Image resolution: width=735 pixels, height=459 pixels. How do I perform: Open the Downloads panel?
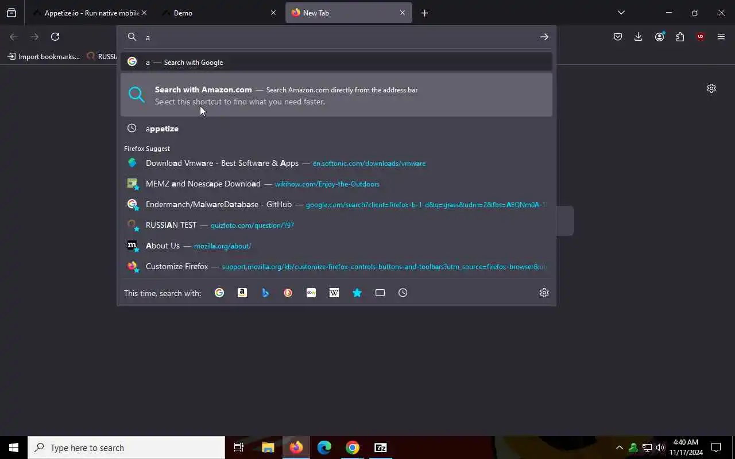point(639,37)
